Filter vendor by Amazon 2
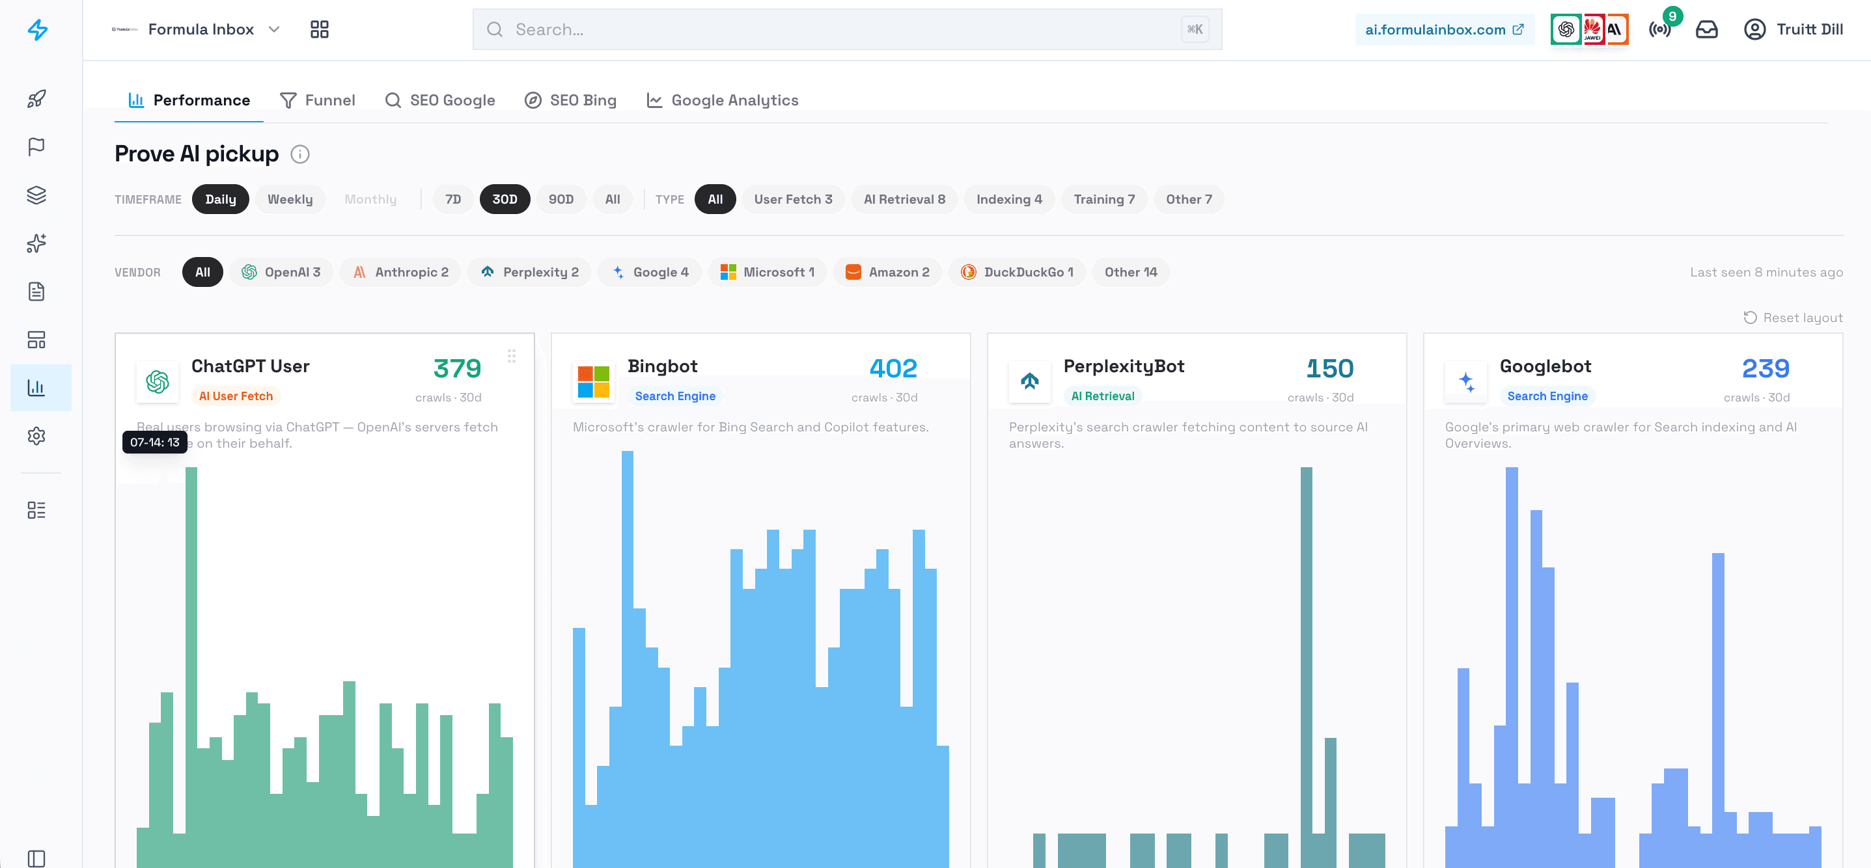This screenshot has width=1871, height=868. click(887, 272)
